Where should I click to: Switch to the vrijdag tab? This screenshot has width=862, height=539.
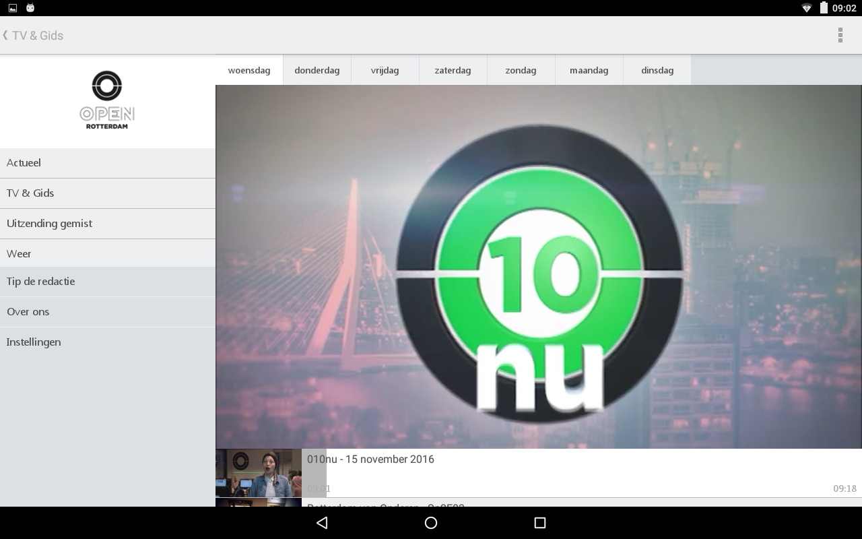click(385, 70)
